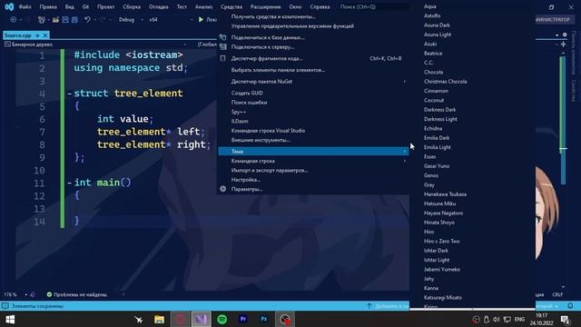Switch to Visual Studio in the taskbar

[201, 319]
